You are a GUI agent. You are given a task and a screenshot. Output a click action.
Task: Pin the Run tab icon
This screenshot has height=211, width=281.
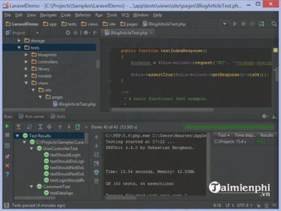7,156
